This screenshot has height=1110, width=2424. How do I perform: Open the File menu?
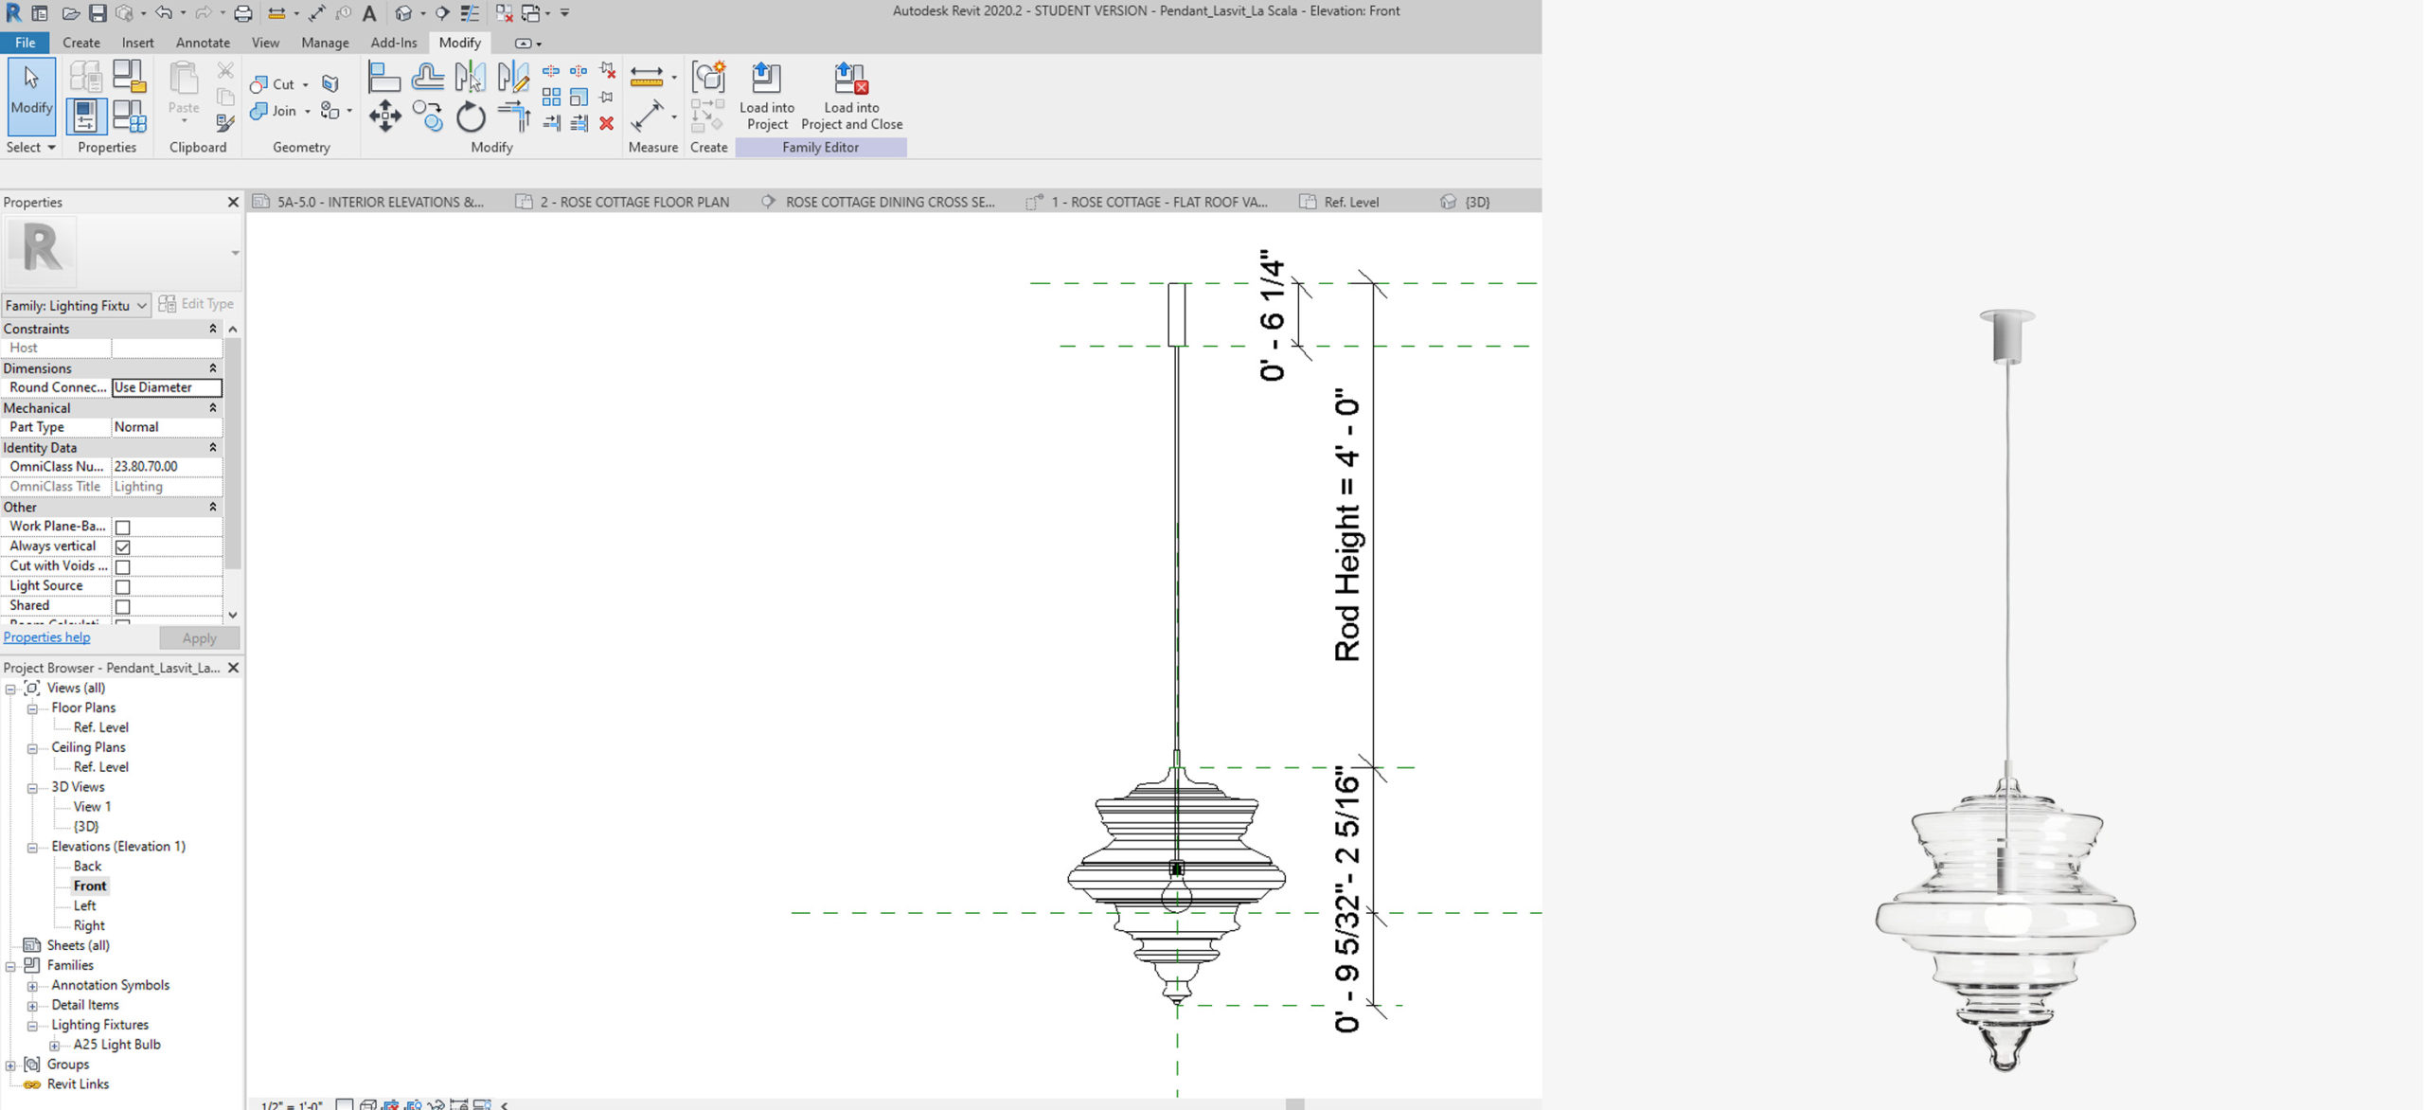coord(26,43)
